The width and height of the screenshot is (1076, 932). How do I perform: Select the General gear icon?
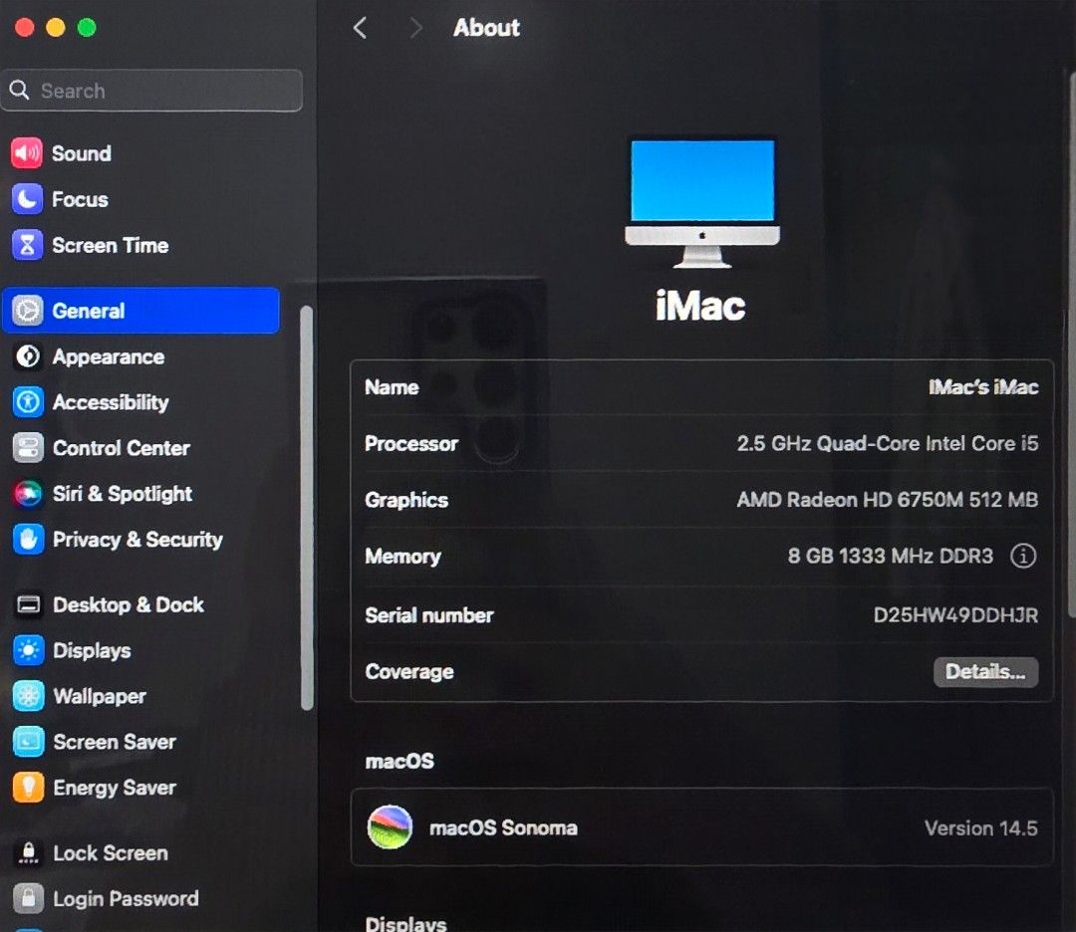pyautogui.click(x=28, y=311)
